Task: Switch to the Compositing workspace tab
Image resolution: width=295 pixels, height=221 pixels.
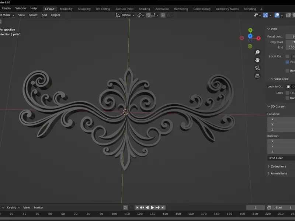Action: (x=202, y=9)
